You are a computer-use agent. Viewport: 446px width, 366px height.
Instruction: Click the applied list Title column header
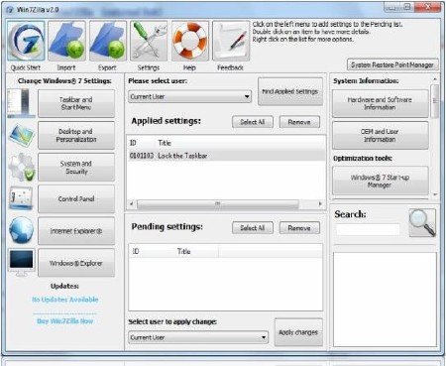165,143
